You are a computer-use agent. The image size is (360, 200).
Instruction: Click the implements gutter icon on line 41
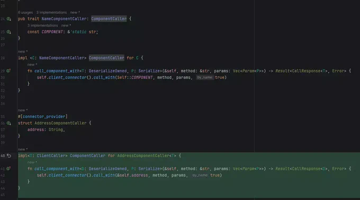click(8, 169)
